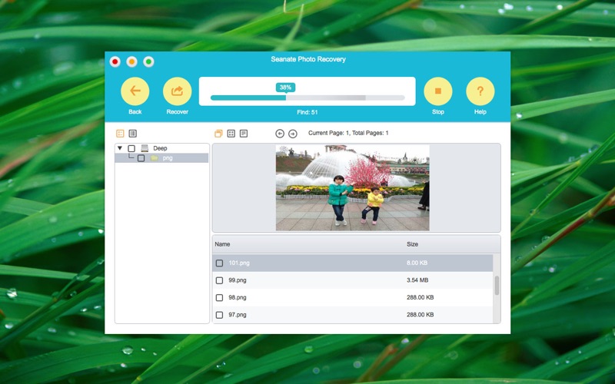Click the Size column header

tap(412, 244)
